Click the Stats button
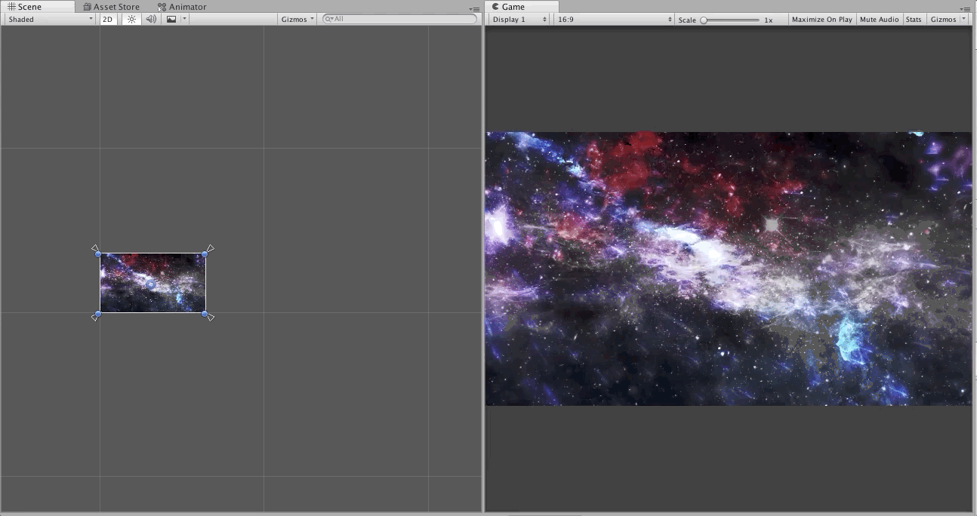The height and width of the screenshot is (516, 977). click(914, 20)
